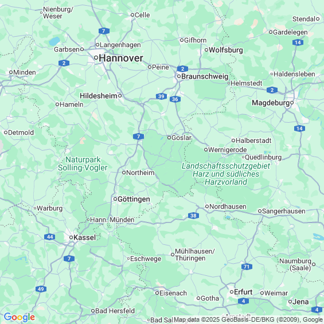
Task: Click the Hildesheim city label
Action: (x=99, y=96)
